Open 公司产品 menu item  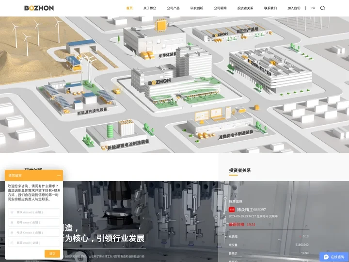click(x=173, y=8)
